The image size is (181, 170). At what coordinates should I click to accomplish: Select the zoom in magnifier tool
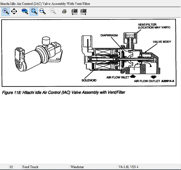6,11
